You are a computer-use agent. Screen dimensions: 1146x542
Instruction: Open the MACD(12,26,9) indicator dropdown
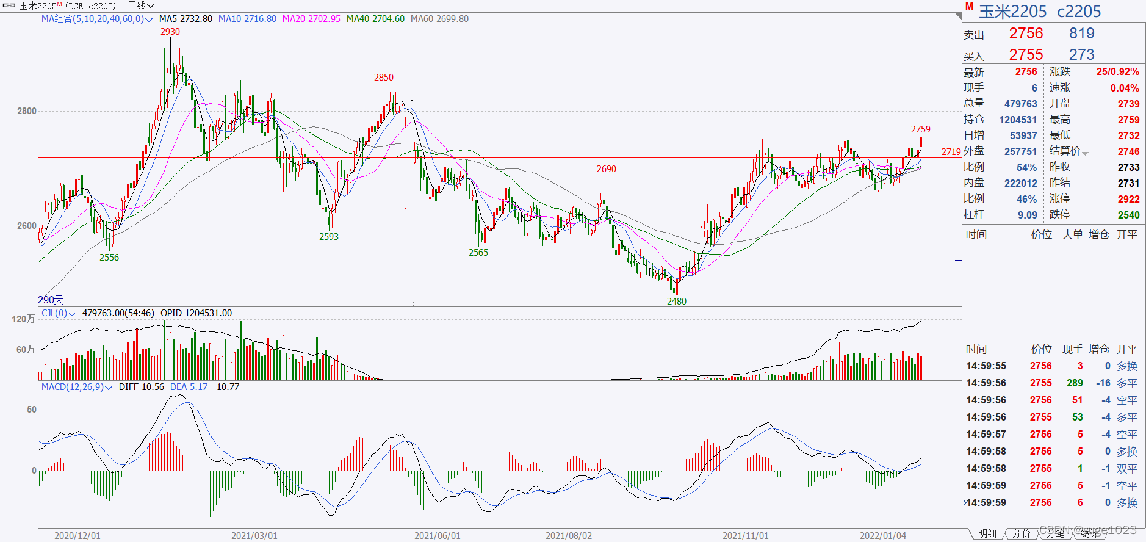coord(109,388)
